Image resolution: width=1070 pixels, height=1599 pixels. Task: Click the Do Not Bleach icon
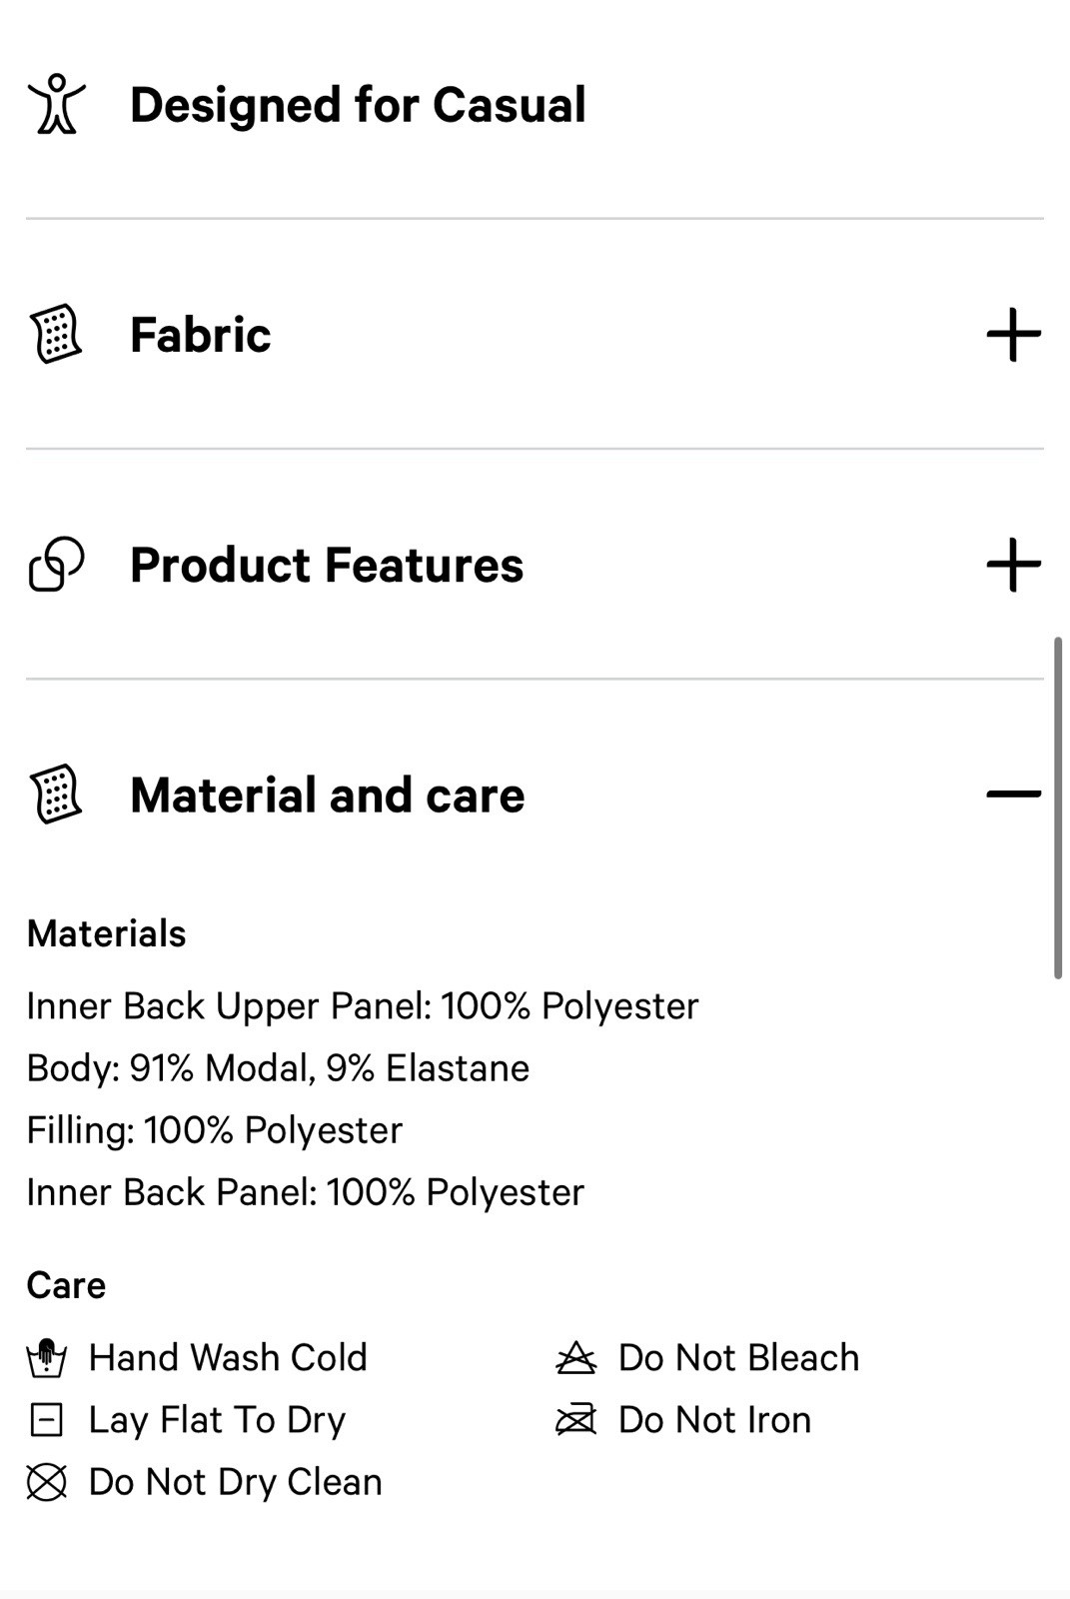pyautogui.click(x=575, y=1357)
